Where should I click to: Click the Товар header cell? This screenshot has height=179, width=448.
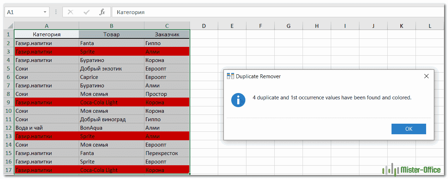111,34
